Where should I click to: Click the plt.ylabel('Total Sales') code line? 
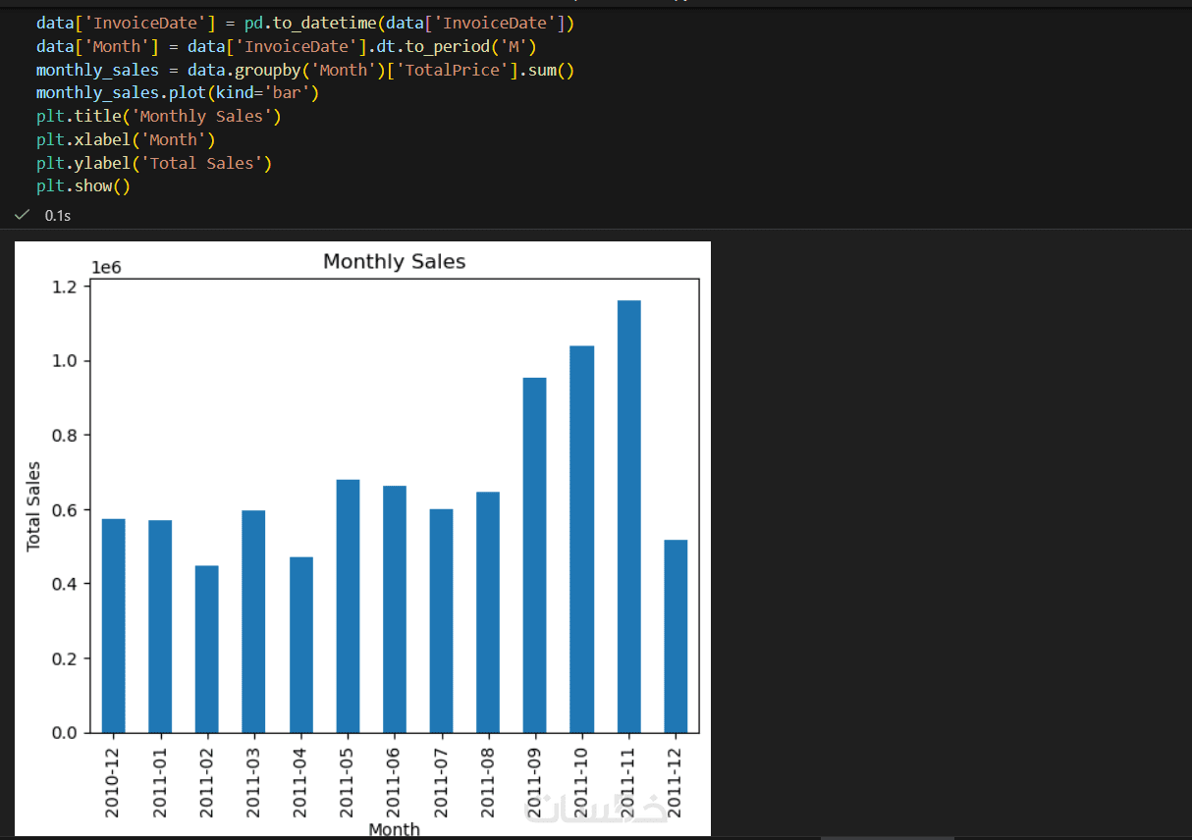(x=154, y=163)
